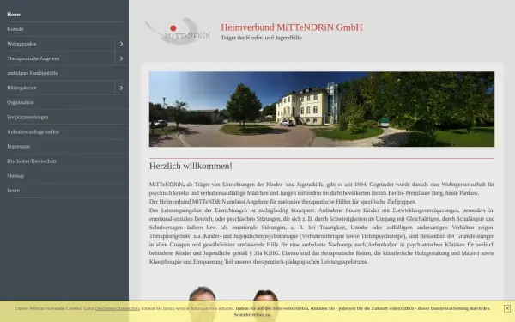Expand the Bildergalerien submenu arrow
The image size is (515, 322).
coord(121,88)
